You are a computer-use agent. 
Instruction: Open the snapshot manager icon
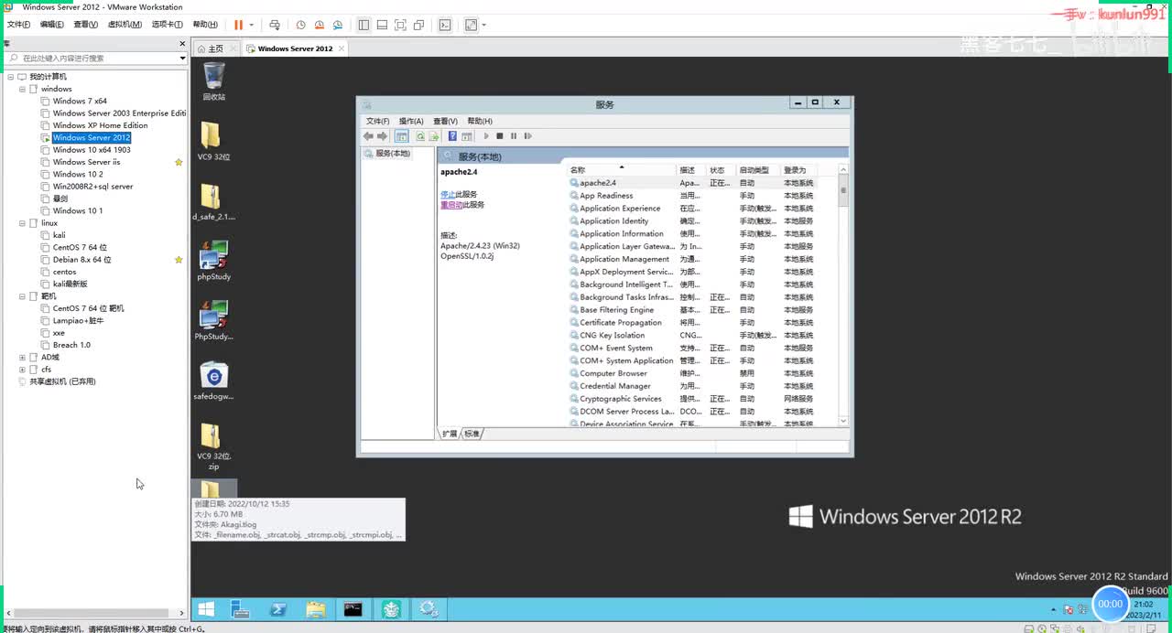[339, 25]
